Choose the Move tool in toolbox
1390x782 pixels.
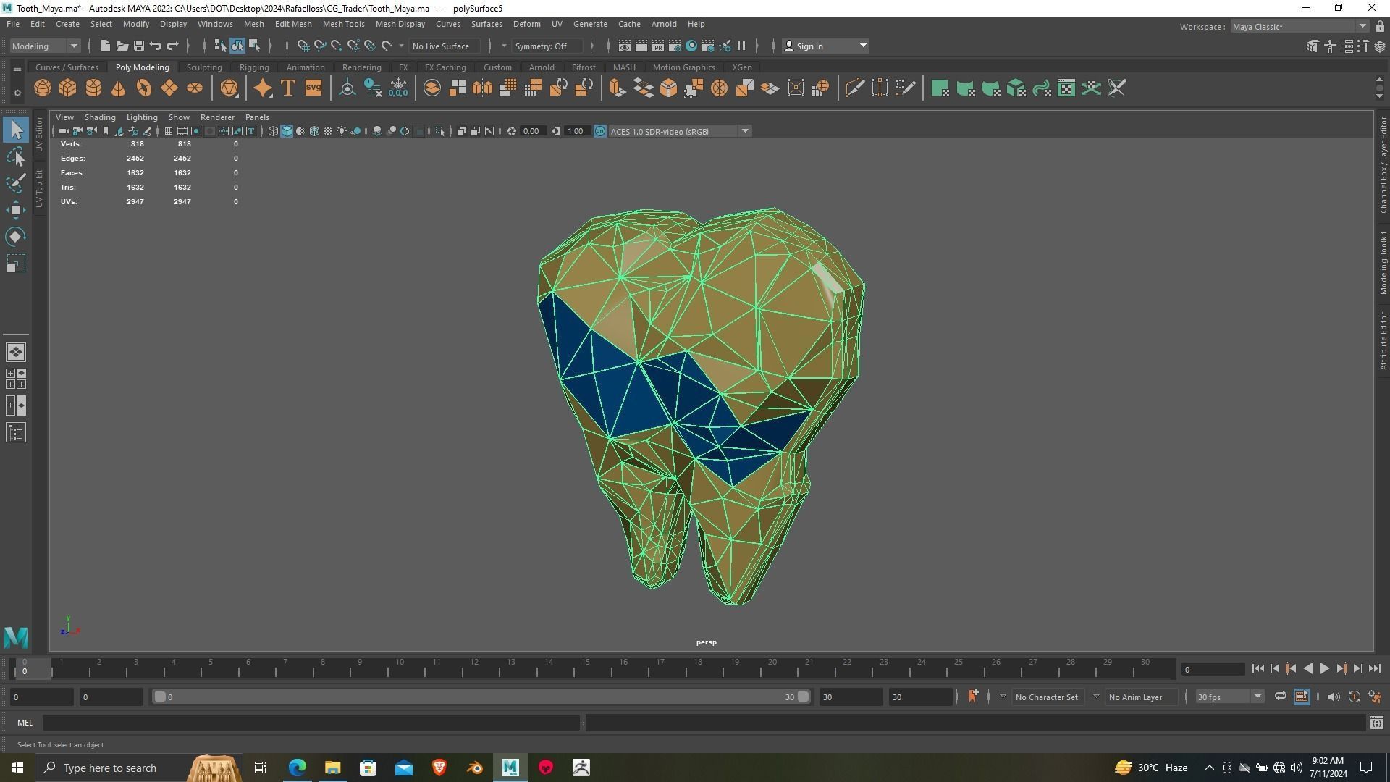click(16, 210)
